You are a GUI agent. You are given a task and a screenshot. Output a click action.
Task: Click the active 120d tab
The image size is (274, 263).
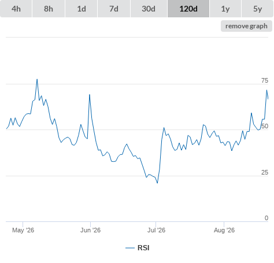[x=188, y=9]
